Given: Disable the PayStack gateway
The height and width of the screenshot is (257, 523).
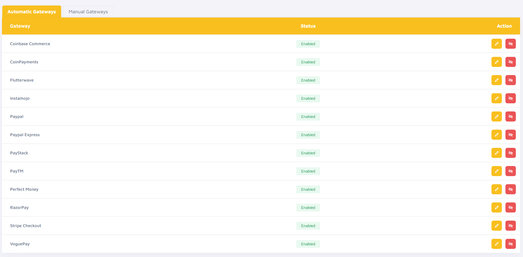Looking at the screenshot, I should 510,153.
